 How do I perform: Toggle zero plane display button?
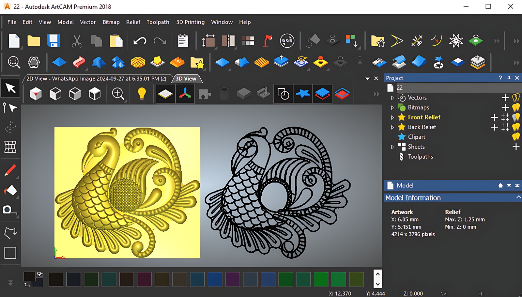(165, 94)
